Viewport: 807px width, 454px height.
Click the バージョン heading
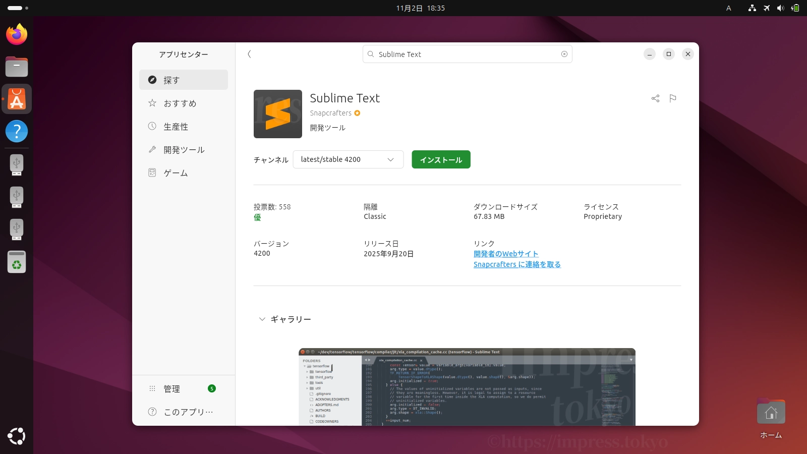(271, 244)
